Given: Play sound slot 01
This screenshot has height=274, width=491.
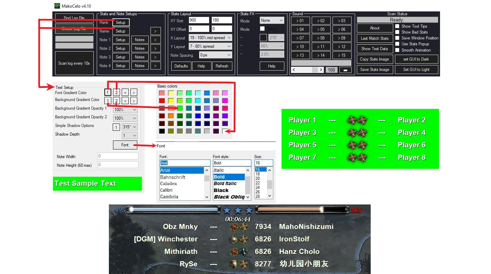Looking at the screenshot, I should tap(300, 21).
